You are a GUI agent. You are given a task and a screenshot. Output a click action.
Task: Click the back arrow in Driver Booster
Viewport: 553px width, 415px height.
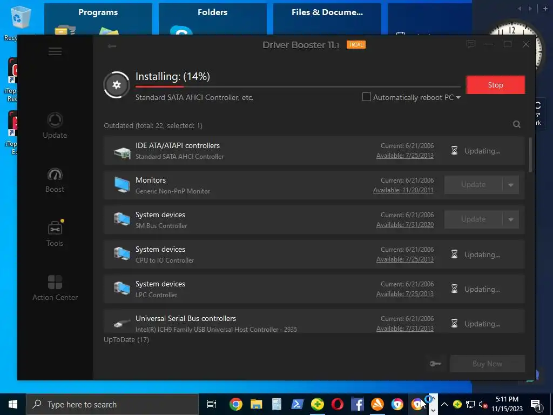[112, 46]
